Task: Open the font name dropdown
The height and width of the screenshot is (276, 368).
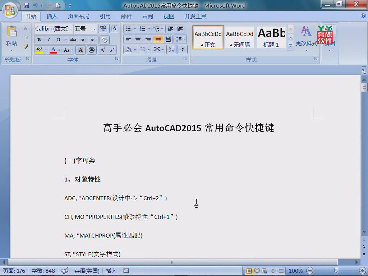Action: [x=71, y=29]
